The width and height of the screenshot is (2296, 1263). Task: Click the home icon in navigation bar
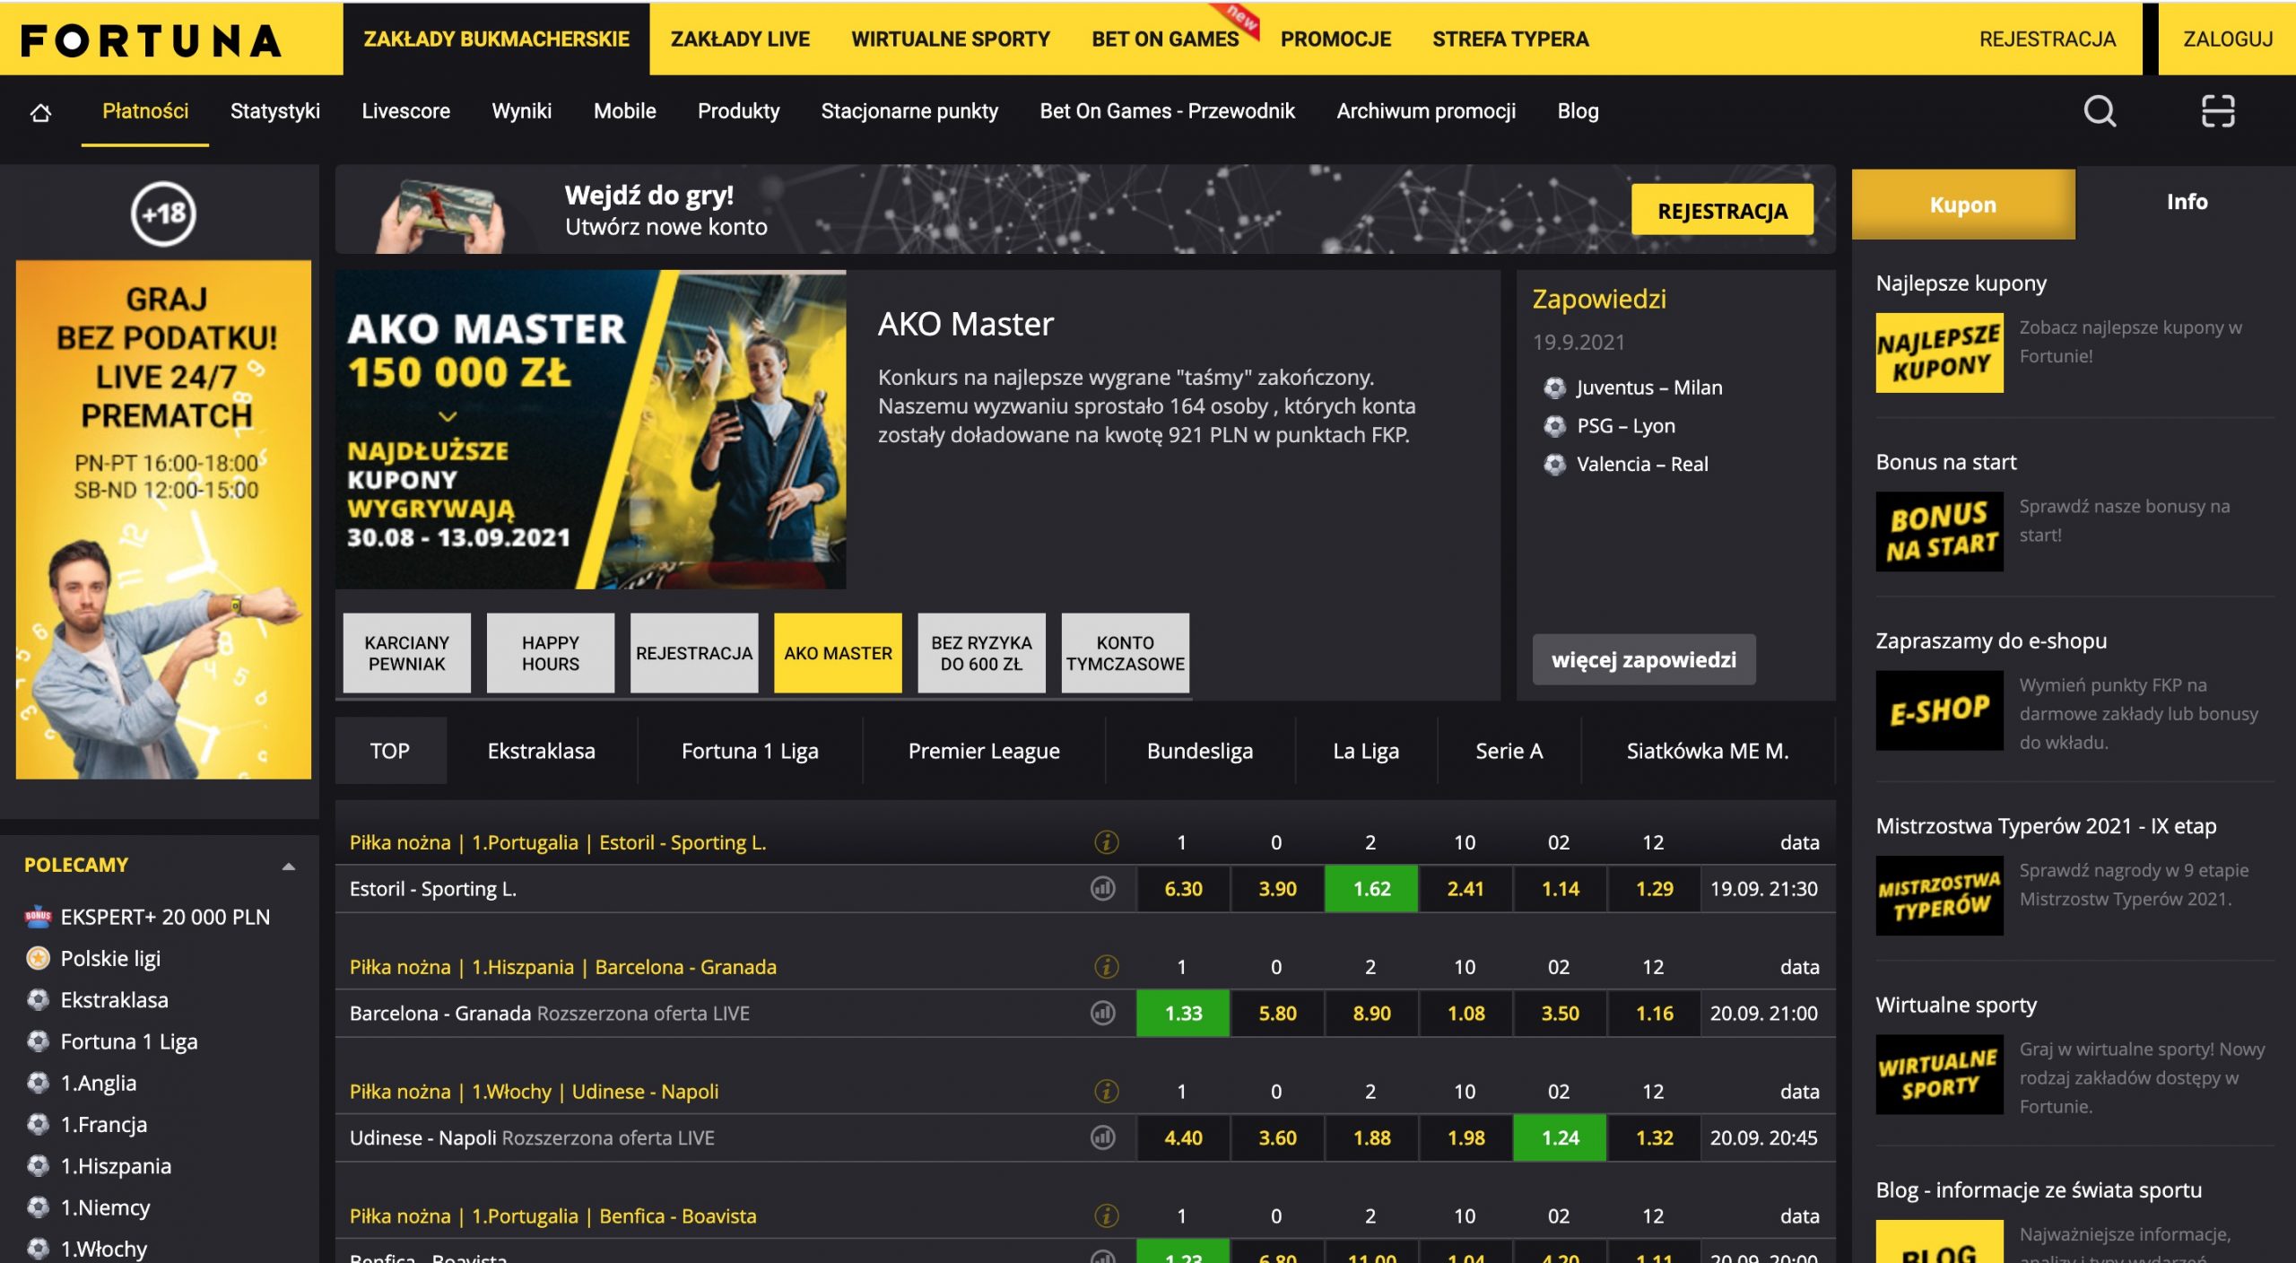point(40,112)
